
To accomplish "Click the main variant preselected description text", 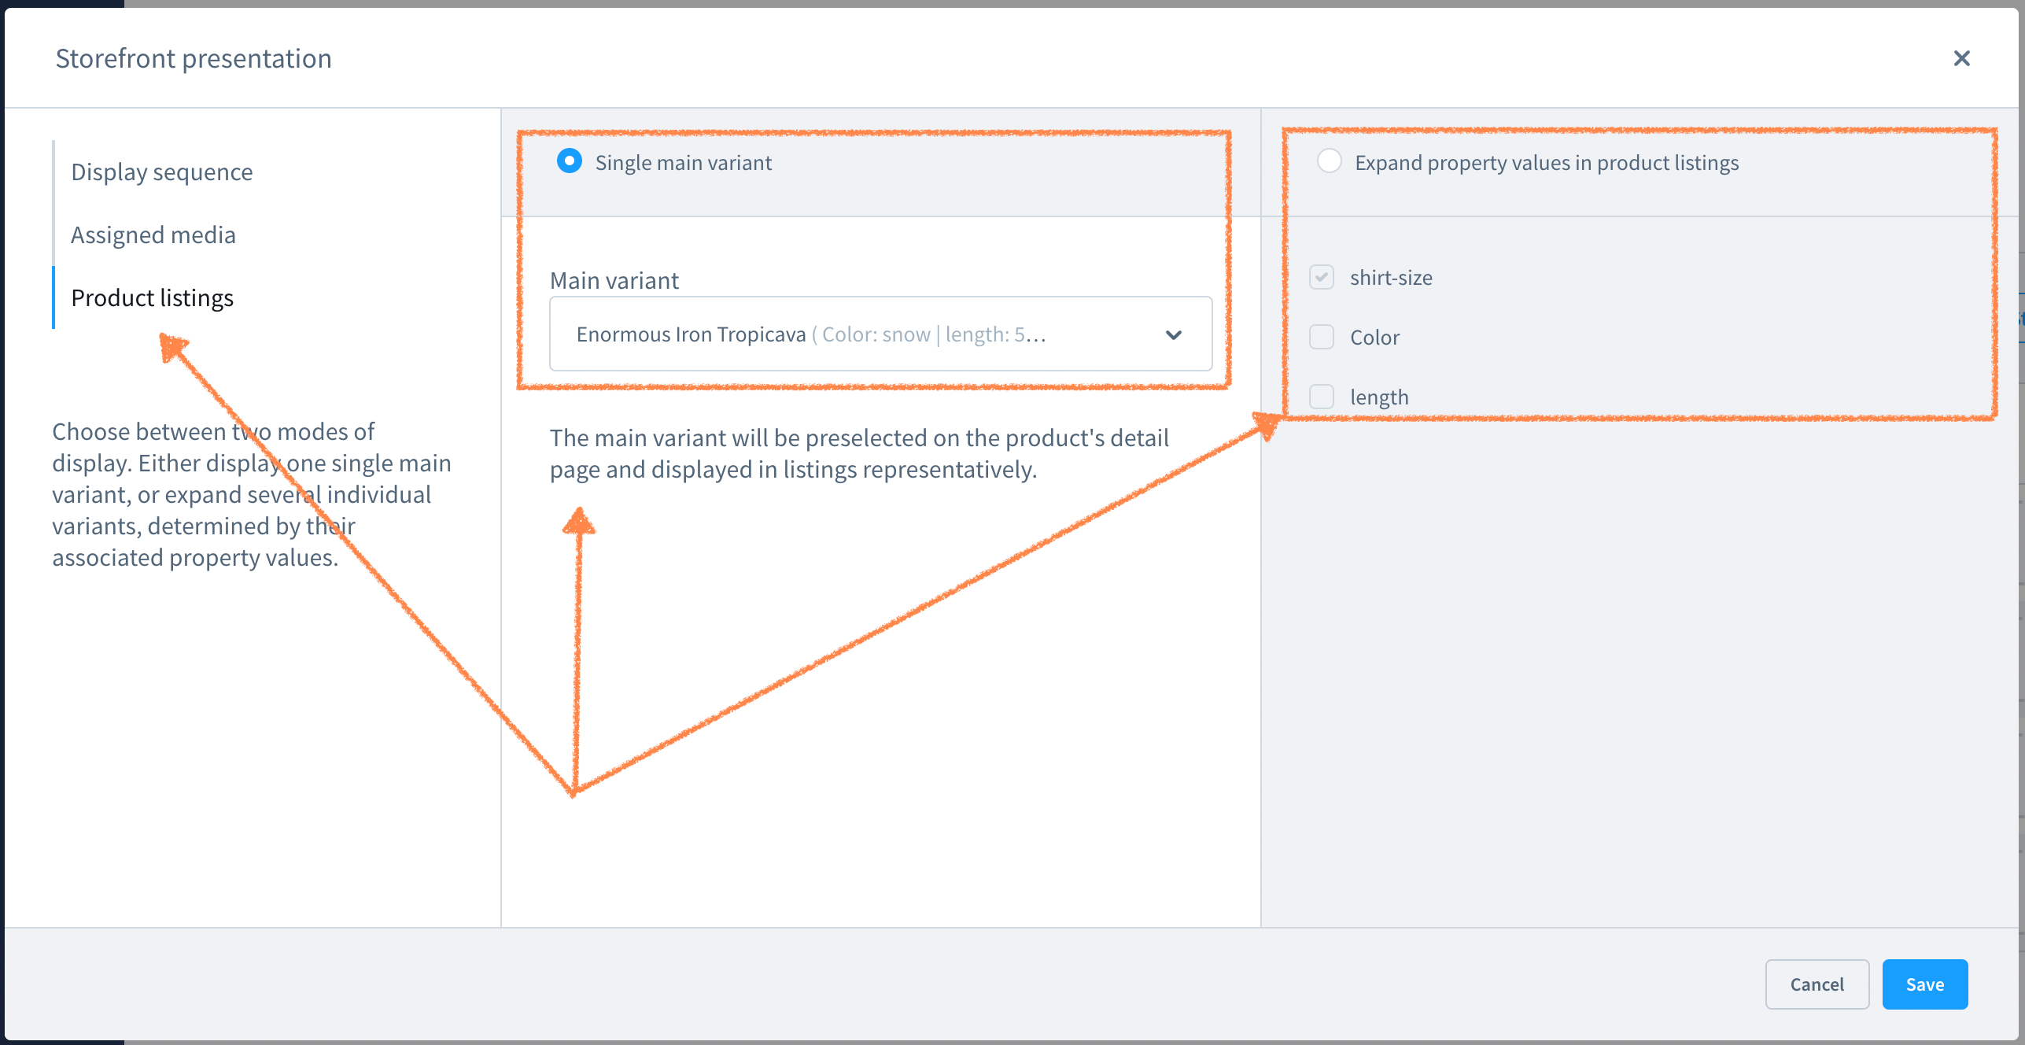I will pyautogui.click(x=859, y=453).
